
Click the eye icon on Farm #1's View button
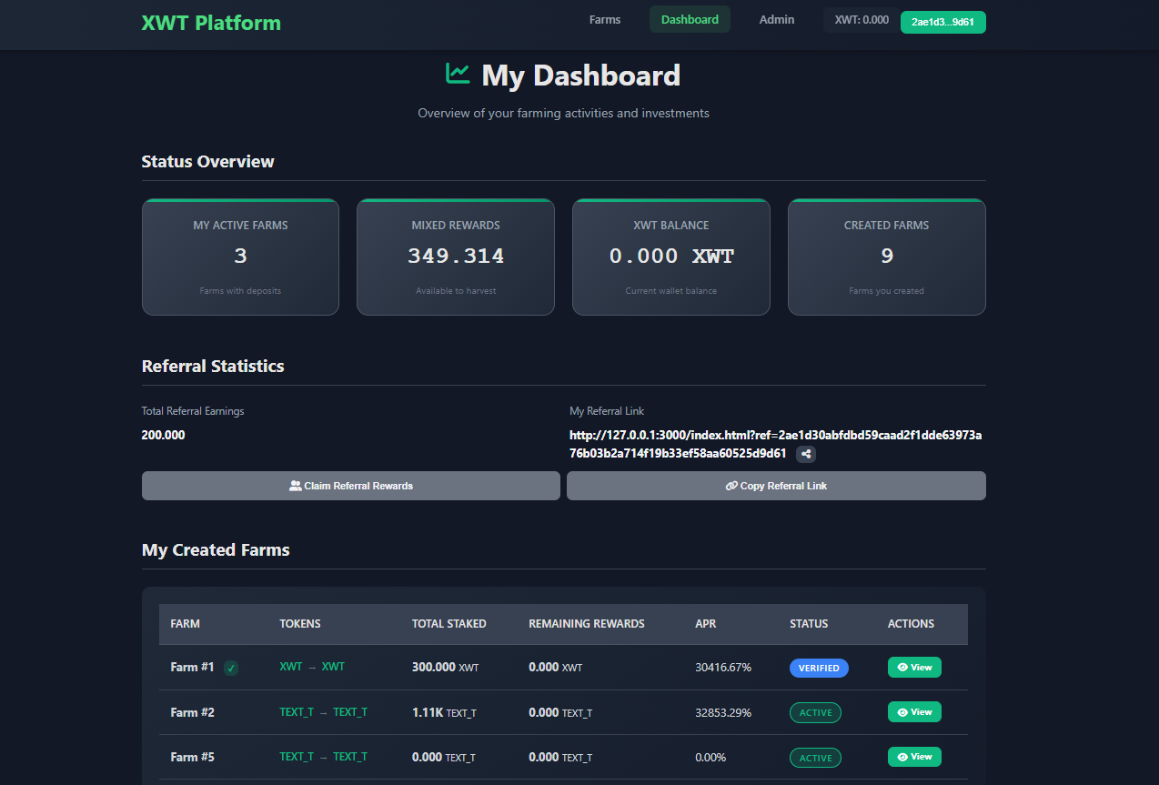click(x=903, y=667)
